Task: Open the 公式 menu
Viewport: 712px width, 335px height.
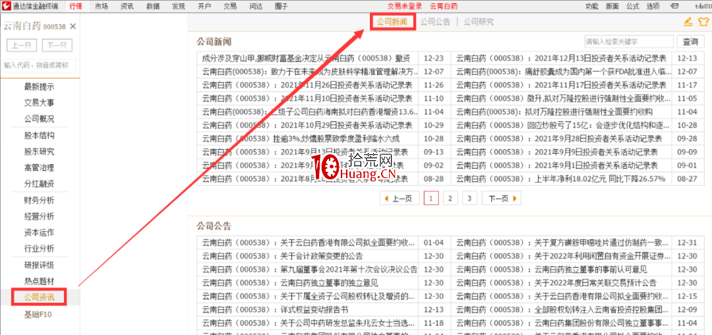Action: [x=632, y=7]
